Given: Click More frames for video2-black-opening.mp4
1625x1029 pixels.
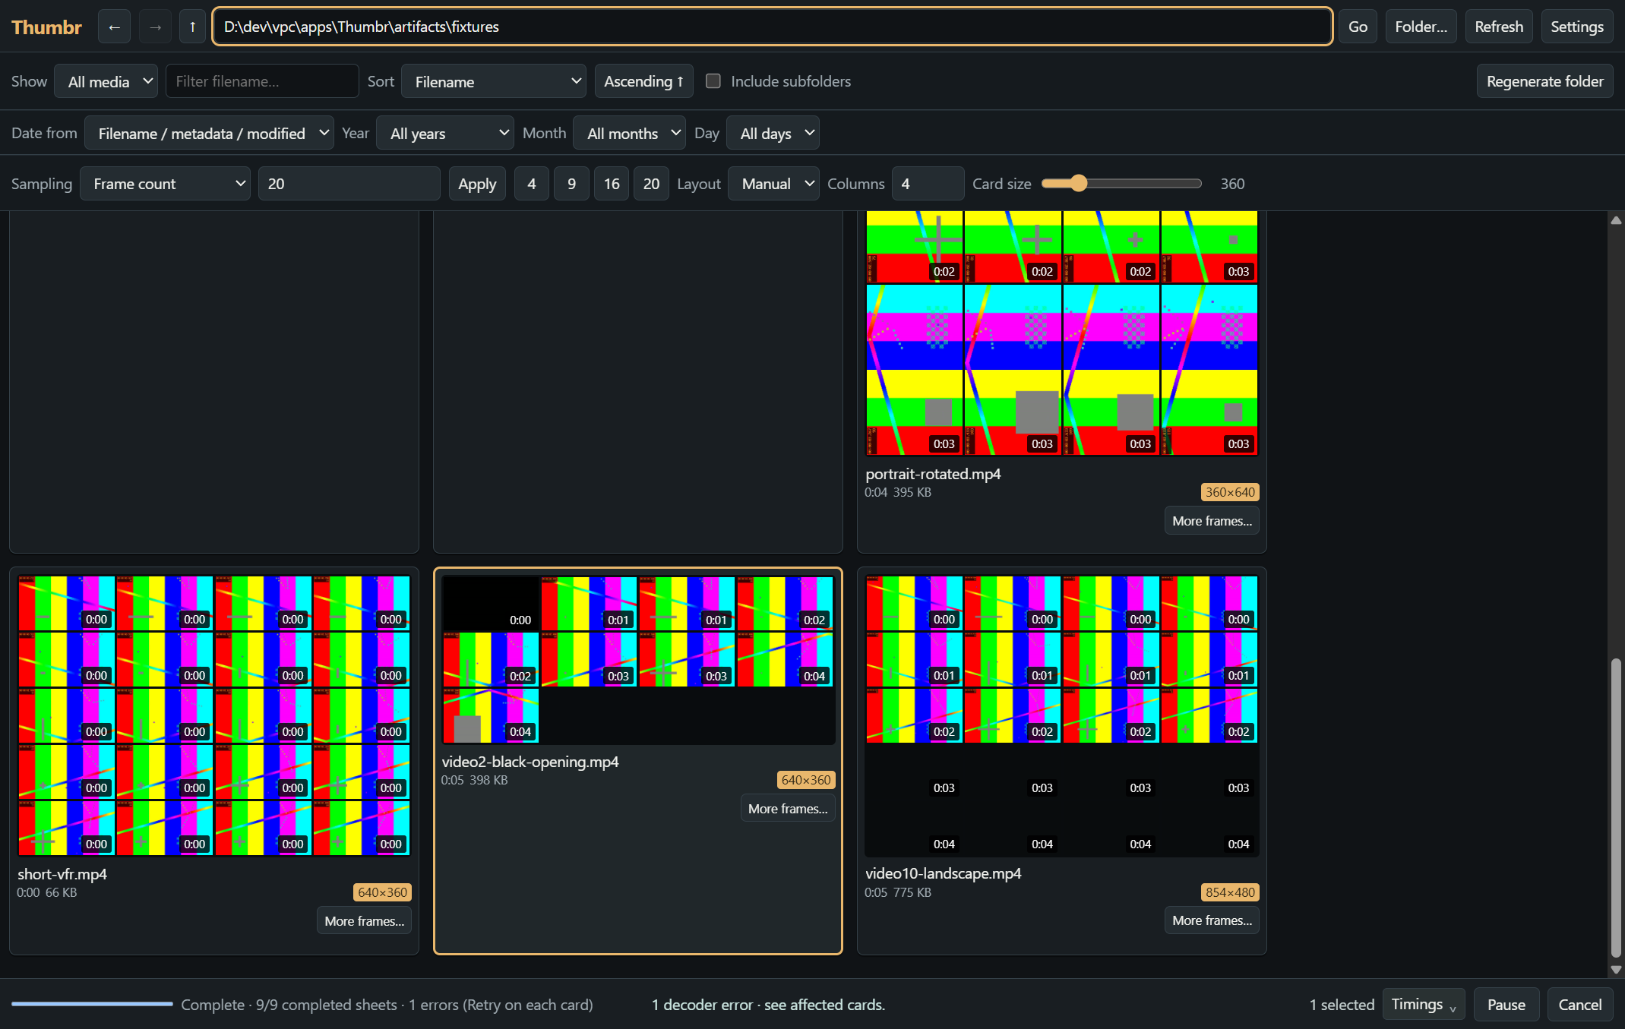Looking at the screenshot, I should coord(788,809).
